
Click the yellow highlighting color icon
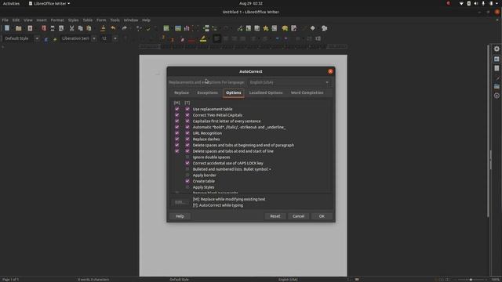point(203,38)
